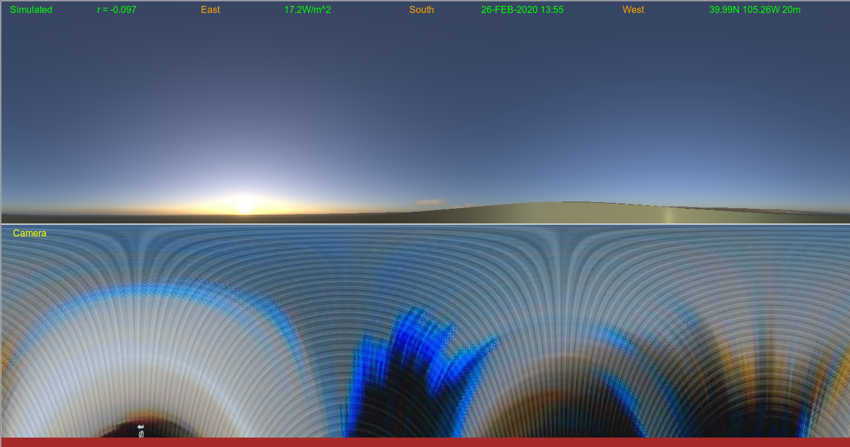Screen dimensions: 850x447
Task: Select the East direction label
Action: point(210,10)
